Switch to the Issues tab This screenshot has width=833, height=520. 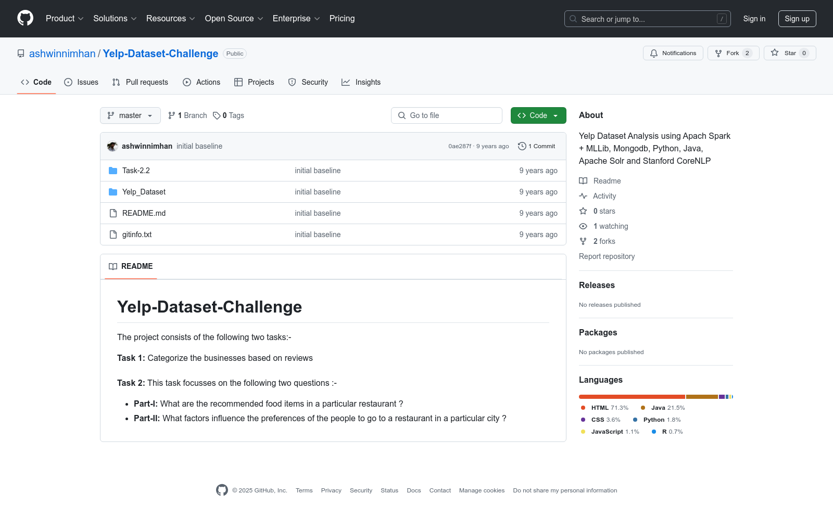pos(81,82)
